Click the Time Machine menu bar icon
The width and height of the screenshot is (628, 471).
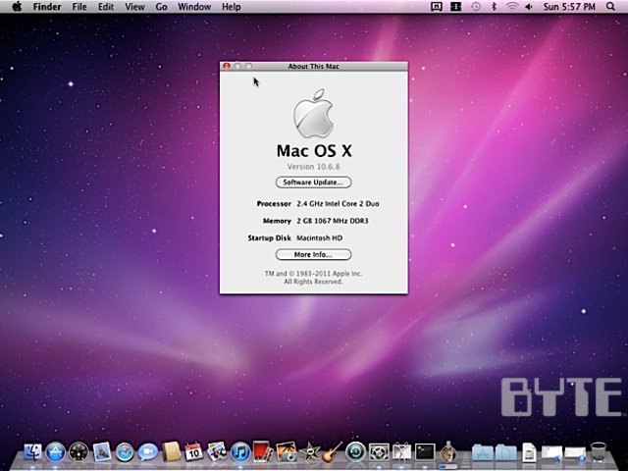tap(475, 7)
